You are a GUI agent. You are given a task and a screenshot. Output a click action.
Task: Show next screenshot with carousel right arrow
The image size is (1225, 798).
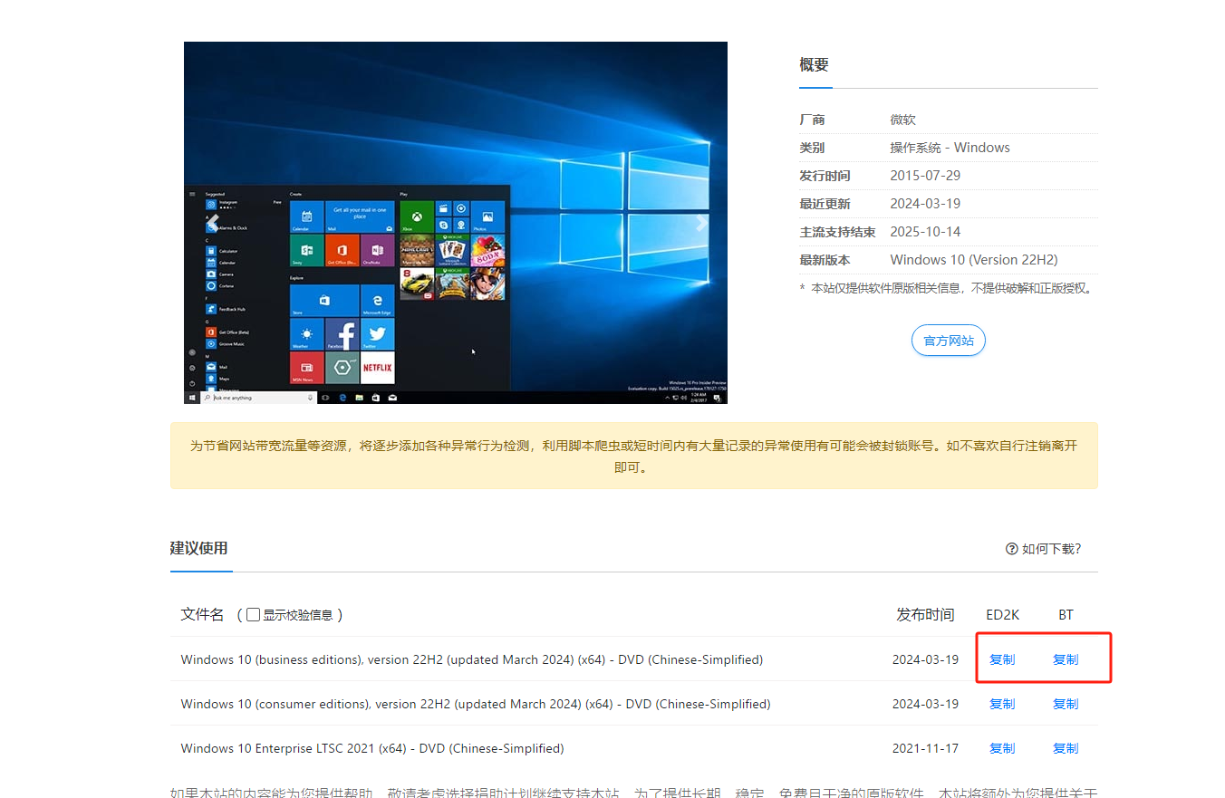[x=700, y=222]
